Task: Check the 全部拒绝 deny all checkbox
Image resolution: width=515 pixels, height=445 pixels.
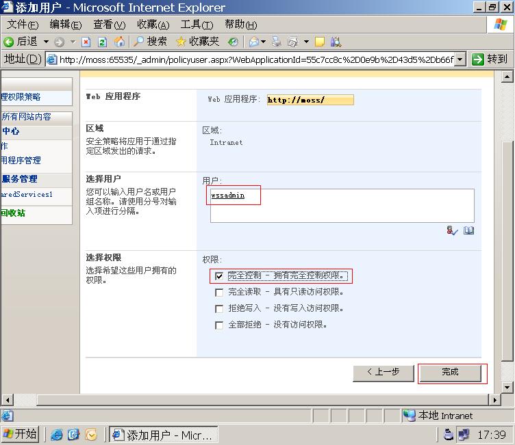Action: click(x=219, y=325)
